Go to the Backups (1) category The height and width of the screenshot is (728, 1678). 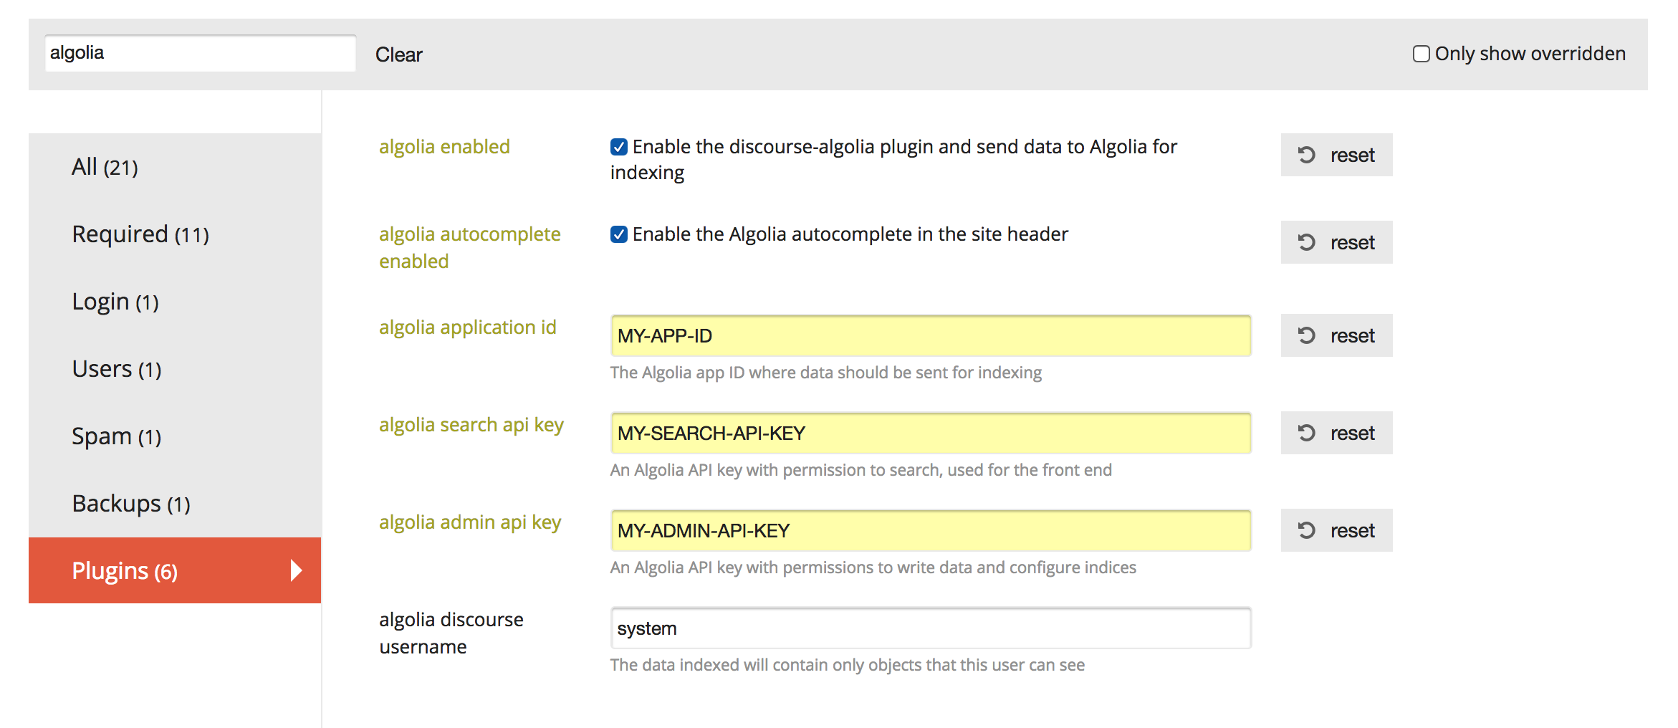175,504
